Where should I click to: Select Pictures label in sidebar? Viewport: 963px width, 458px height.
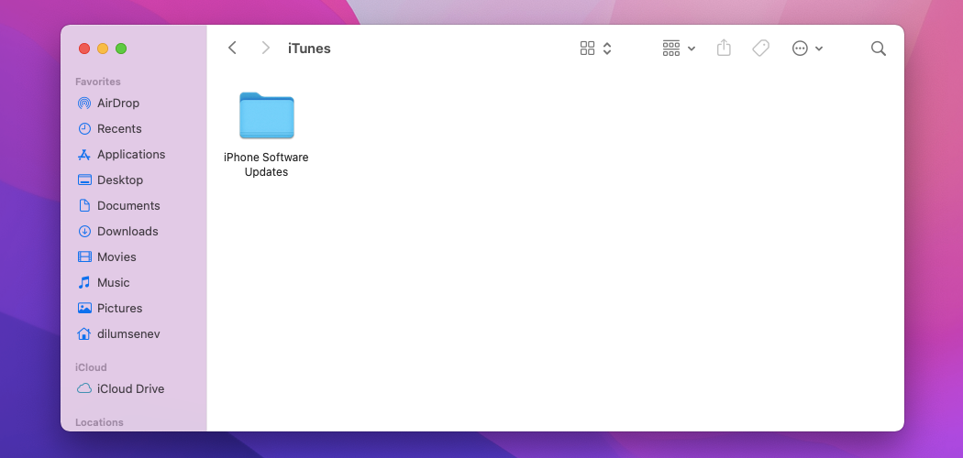pyautogui.click(x=120, y=309)
